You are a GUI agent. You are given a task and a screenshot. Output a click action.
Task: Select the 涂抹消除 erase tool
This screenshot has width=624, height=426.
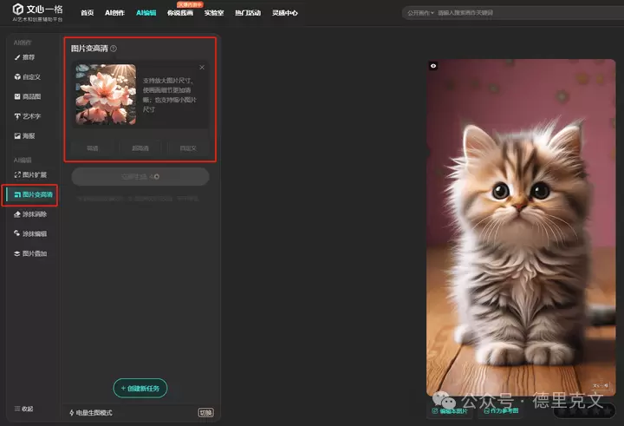[32, 213]
